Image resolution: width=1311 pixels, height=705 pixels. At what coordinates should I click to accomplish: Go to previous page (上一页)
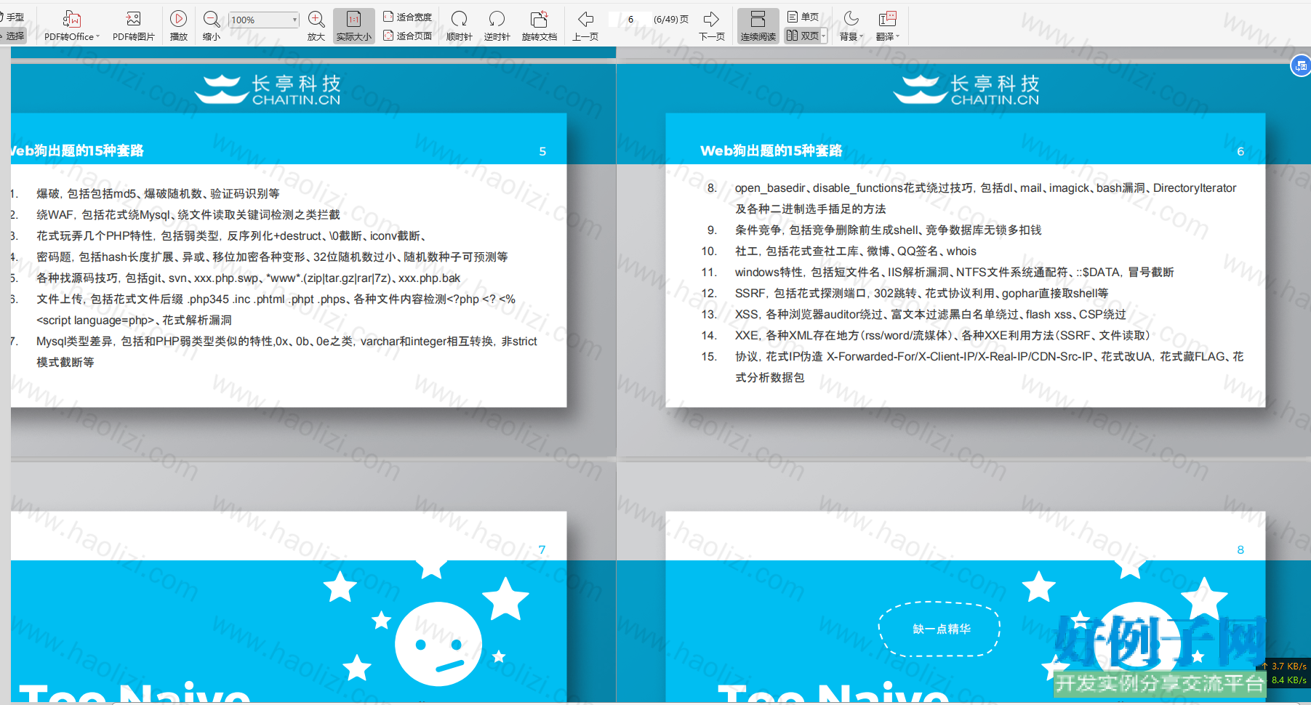(x=585, y=26)
